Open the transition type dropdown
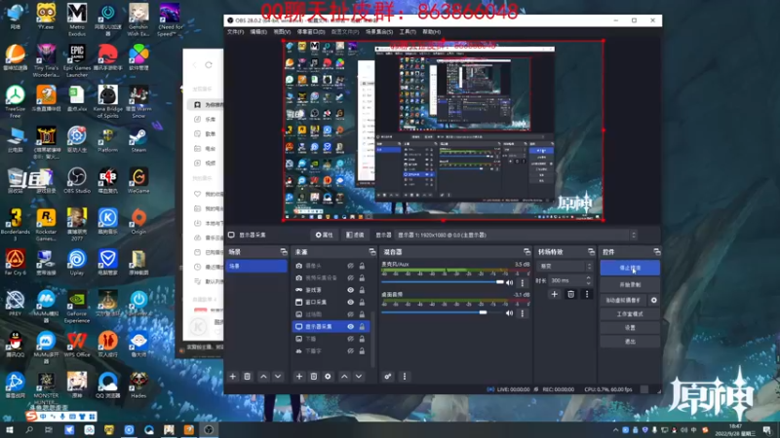 [565, 266]
